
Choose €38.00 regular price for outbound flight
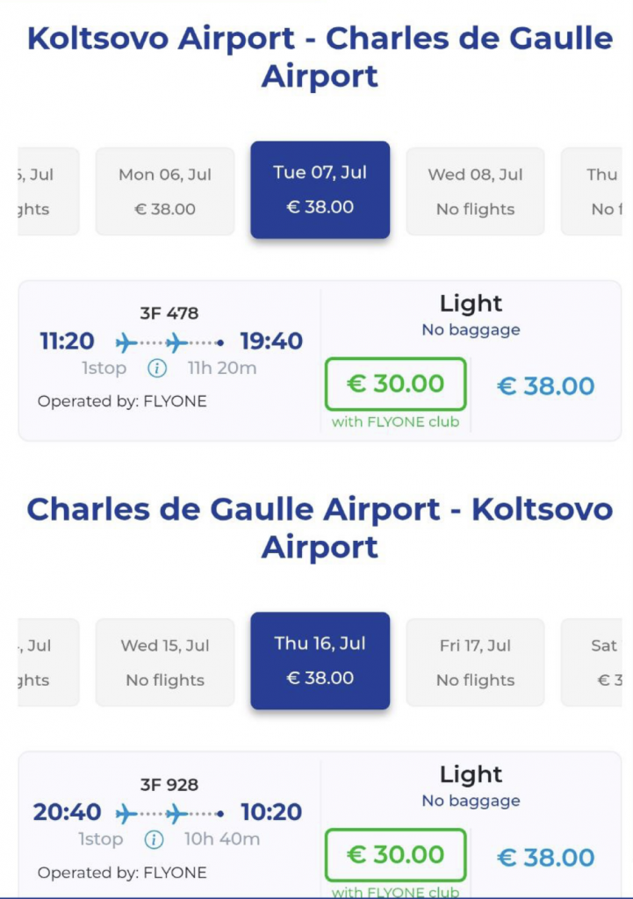point(545,386)
